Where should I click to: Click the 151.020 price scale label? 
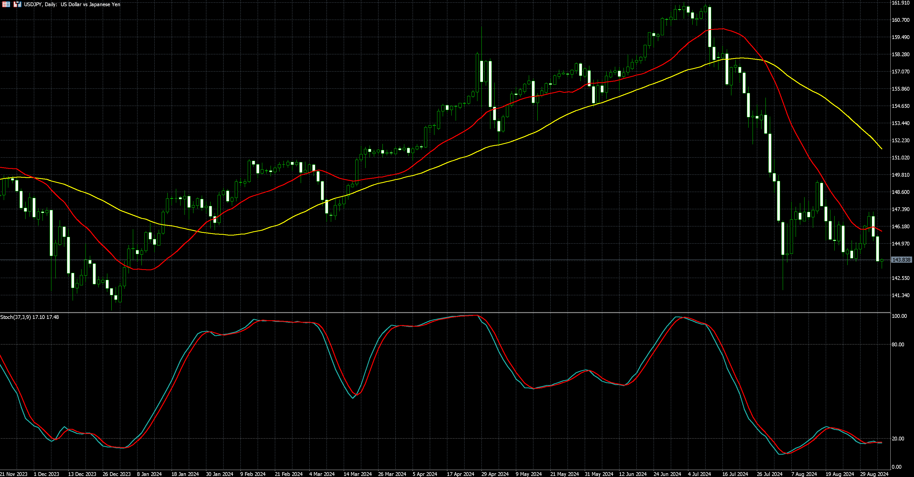pyautogui.click(x=901, y=158)
